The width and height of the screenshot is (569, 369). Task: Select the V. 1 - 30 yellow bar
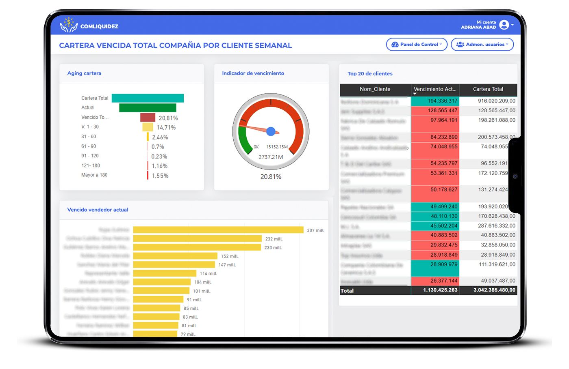click(x=148, y=127)
